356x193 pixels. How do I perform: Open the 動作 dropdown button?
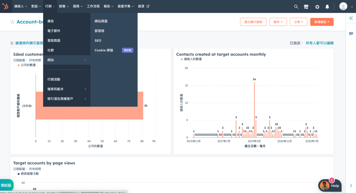[x=278, y=22]
